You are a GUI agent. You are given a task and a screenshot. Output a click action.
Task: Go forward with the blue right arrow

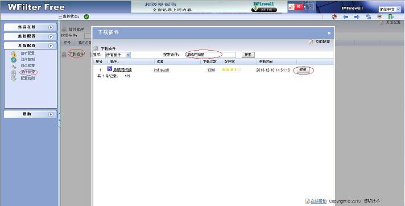click(x=357, y=17)
